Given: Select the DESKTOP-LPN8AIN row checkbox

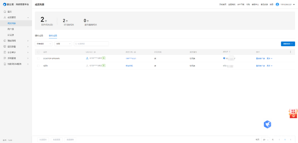Looking at the screenshot, I should click(38, 58).
